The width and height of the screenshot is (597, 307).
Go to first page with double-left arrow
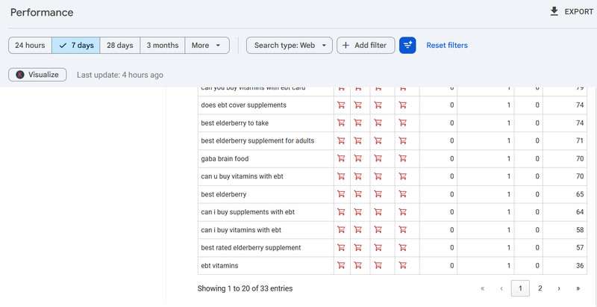coord(482,288)
